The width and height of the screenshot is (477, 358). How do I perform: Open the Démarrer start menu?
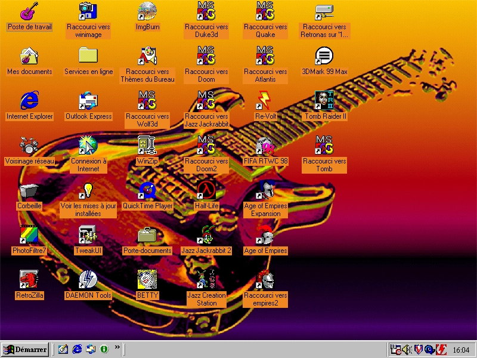pyautogui.click(x=25, y=349)
